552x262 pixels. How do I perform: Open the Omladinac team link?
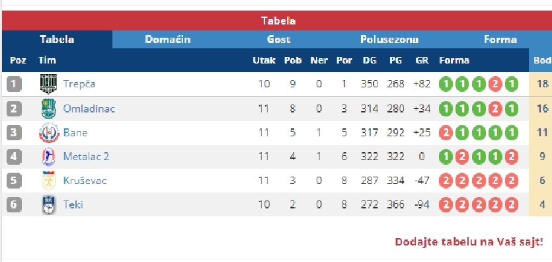(x=89, y=109)
